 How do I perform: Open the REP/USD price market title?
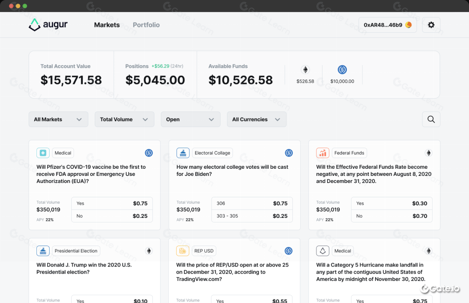coord(232,272)
